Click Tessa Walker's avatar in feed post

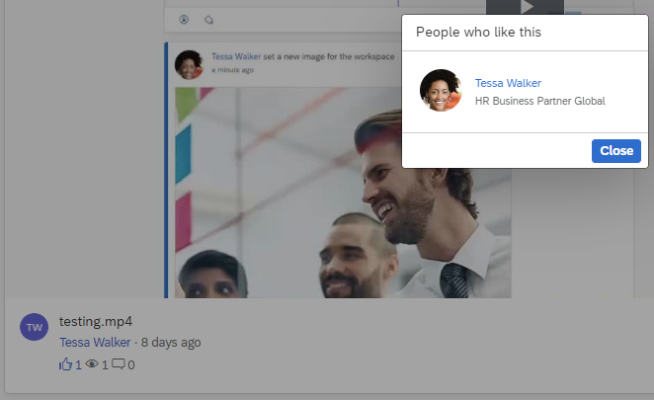[189, 64]
